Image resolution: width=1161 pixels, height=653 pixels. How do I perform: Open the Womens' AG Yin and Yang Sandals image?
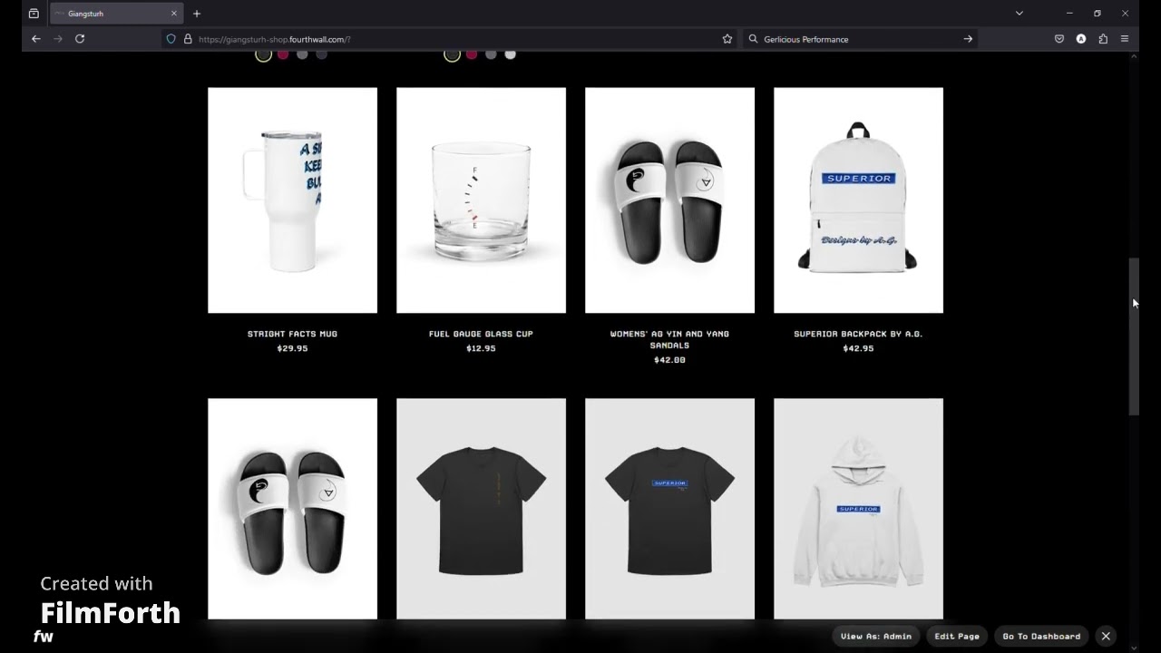669,200
